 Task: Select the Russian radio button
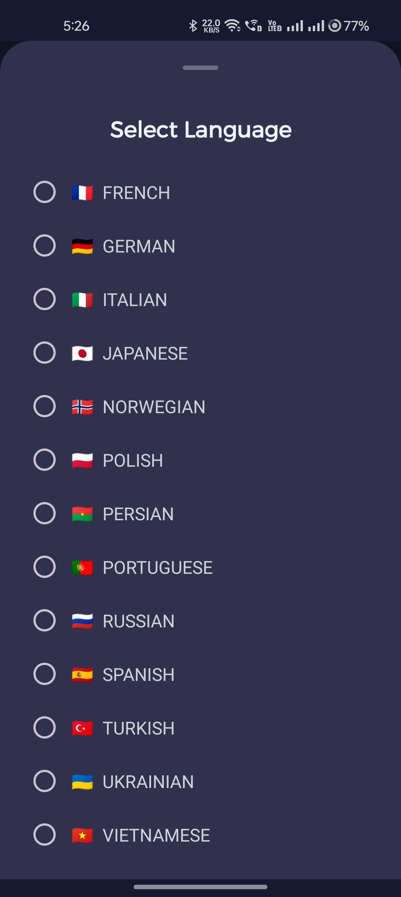pyautogui.click(x=45, y=621)
